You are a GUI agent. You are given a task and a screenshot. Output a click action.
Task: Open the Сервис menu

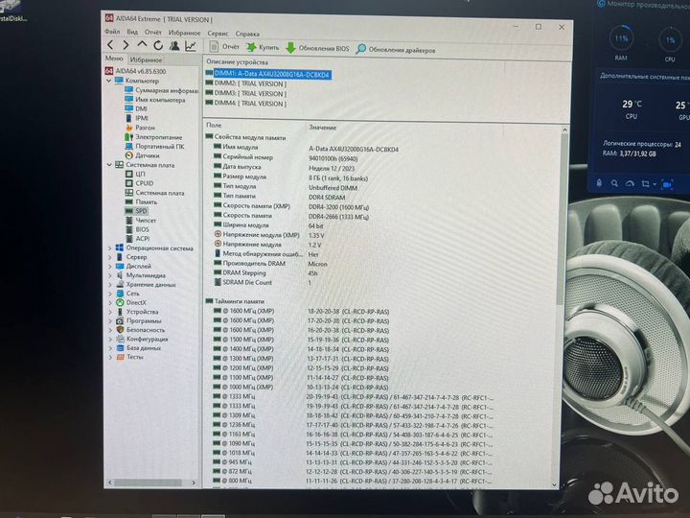[x=218, y=33]
